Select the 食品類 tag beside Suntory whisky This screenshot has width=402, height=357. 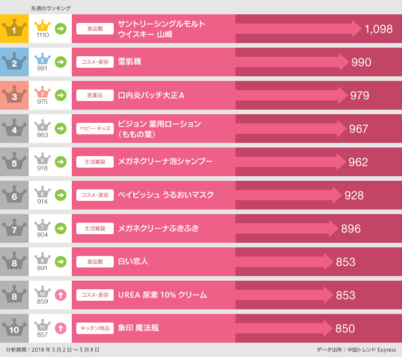click(95, 28)
